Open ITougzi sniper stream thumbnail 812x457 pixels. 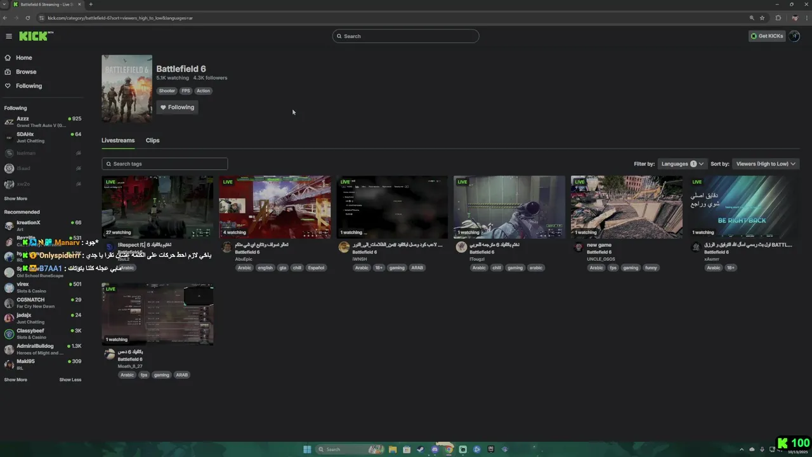pos(509,207)
